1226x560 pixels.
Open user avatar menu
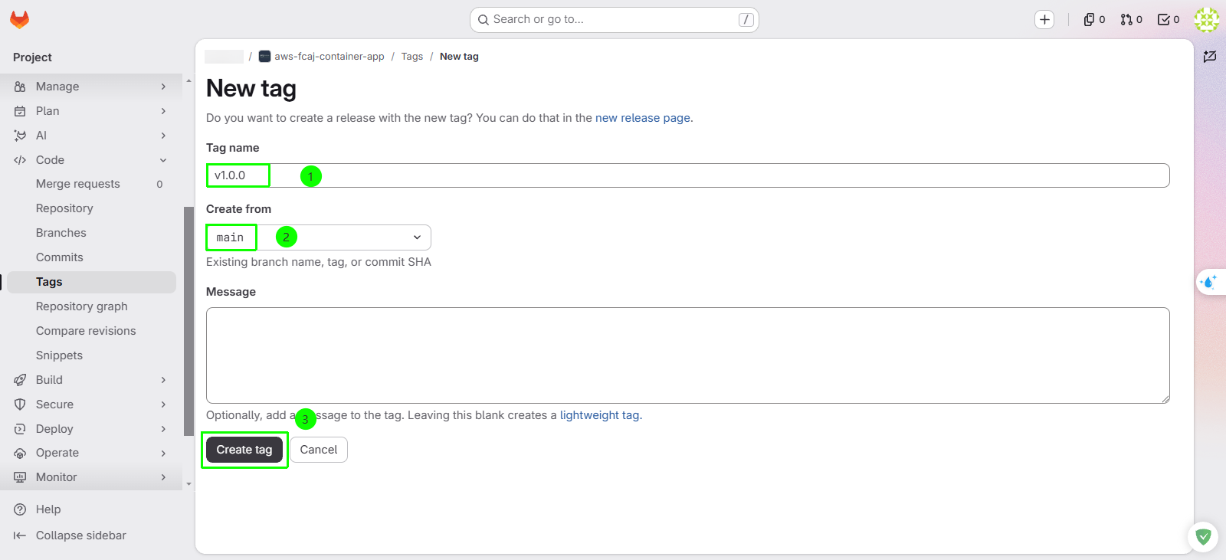pyautogui.click(x=1207, y=20)
